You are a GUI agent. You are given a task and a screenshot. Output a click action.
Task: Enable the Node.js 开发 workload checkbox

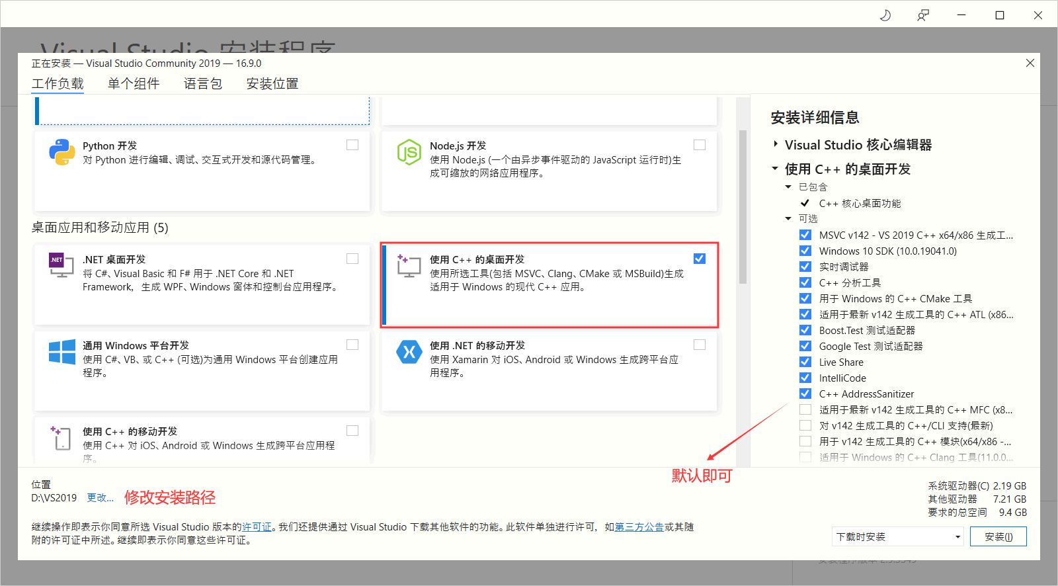pyautogui.click(x=700, y=145)
